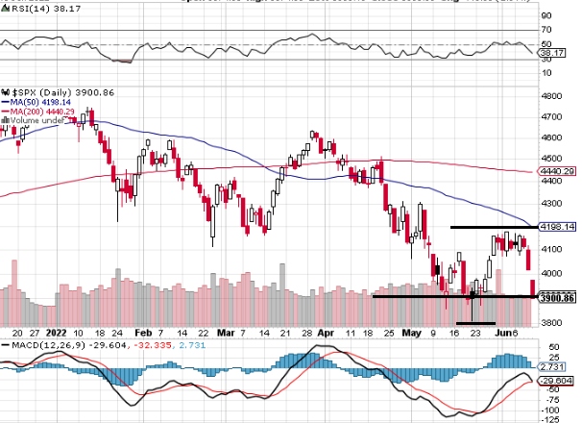Image resolution: width=582 pixels, height=423 pixels.
Task: Click the MA(200) 4440.29 legend entry
Action: pos(42,112)
